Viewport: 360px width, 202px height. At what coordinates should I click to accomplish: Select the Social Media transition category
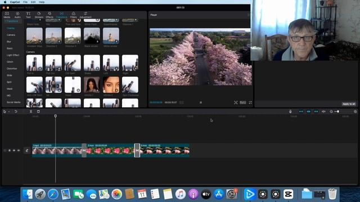click(x=13, y=102)
